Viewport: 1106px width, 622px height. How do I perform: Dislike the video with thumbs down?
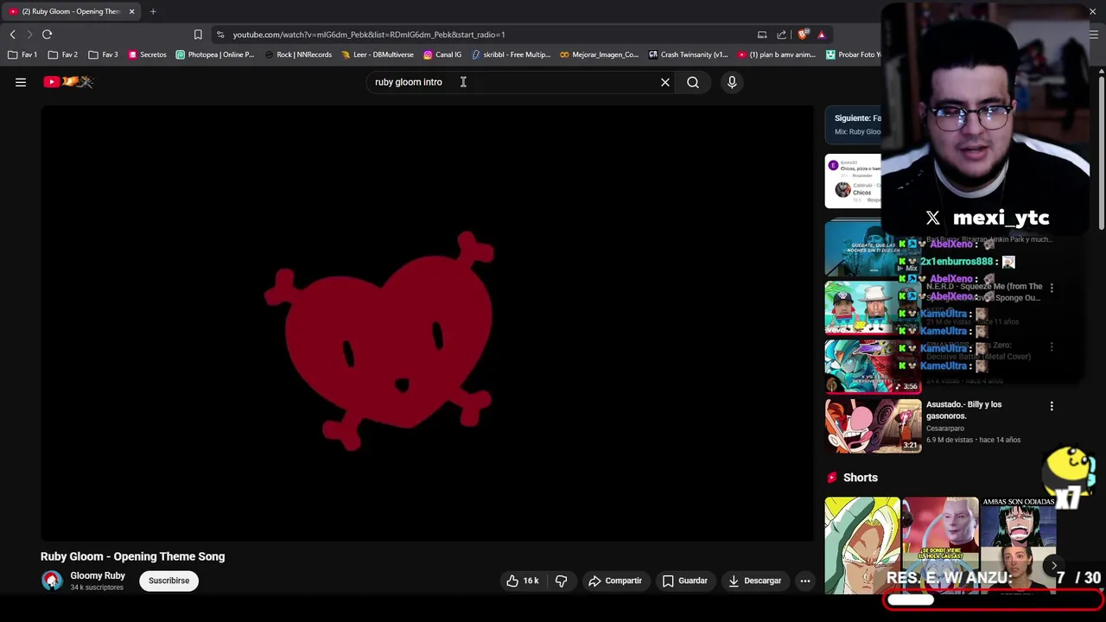pyautogui.click(x=561, y=581)
